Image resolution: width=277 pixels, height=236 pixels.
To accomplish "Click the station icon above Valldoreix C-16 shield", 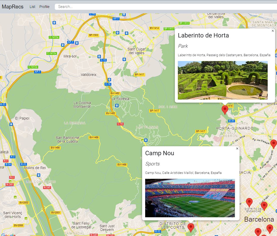I will coord(109,80).
